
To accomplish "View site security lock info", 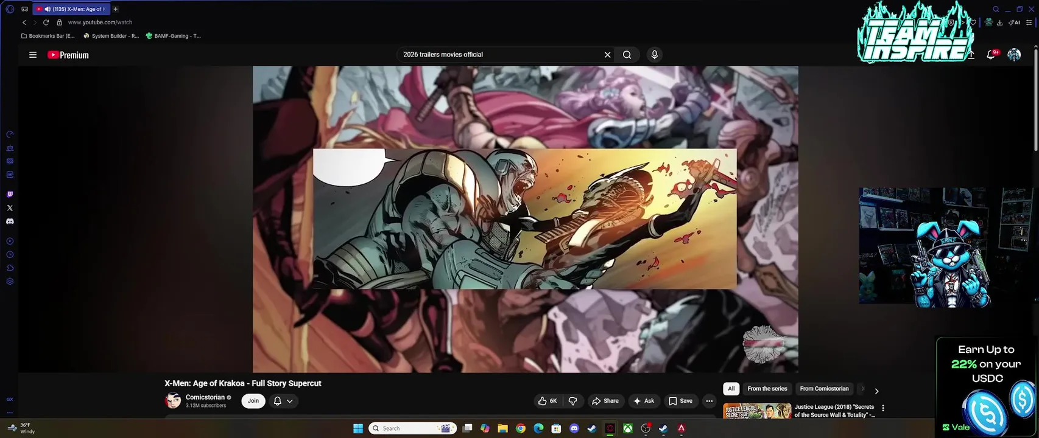I will 59,23.
